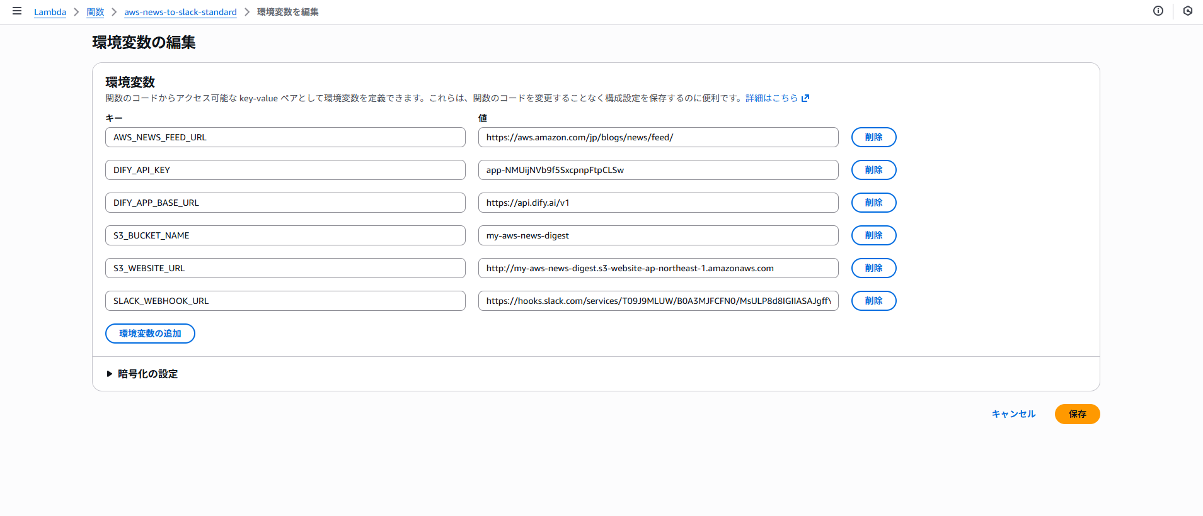The height and width of the screenshot is (516, 1203).
Task: Focus the S3_WEBSITE_URL key field
Action: click(285, 268)
